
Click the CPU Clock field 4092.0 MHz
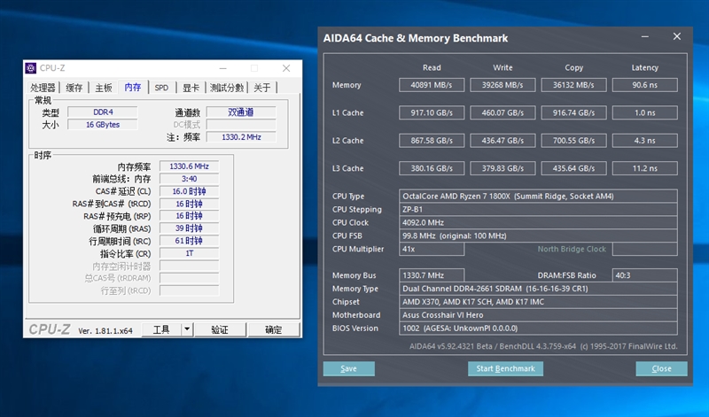coord(538,222)
